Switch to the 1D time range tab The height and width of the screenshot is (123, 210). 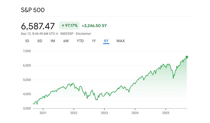27,41
